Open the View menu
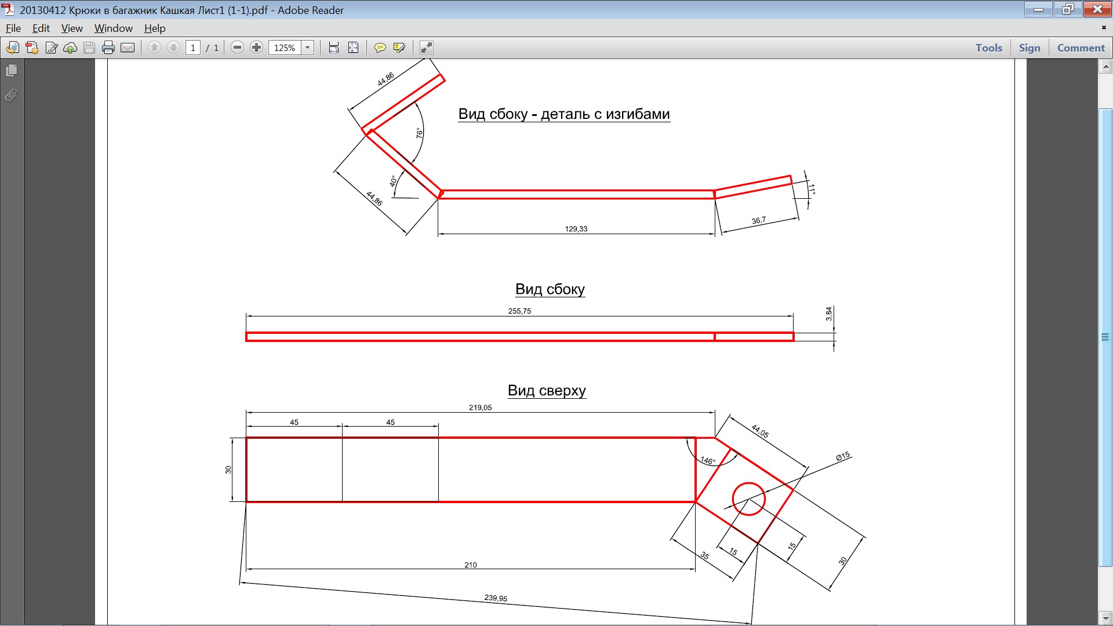1113x626 pixels. tap(72, 28)
